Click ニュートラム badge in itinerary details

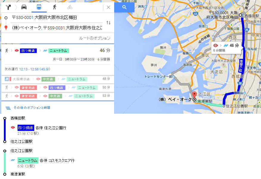click(28, 160)
